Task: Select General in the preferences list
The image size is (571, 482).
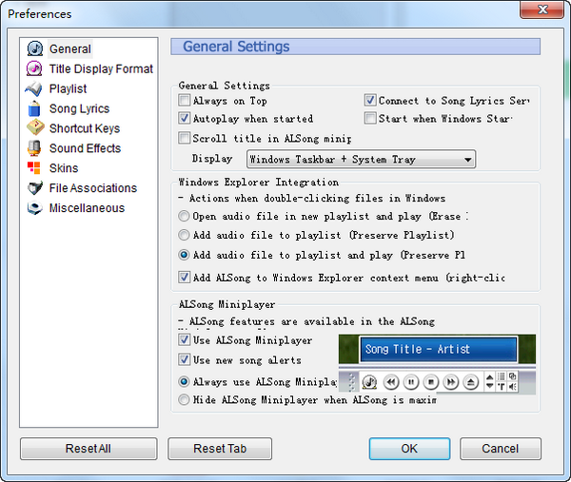Action: [69, 48]
